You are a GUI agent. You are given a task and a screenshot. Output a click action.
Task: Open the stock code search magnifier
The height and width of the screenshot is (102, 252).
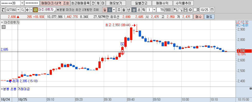(23, 10)
